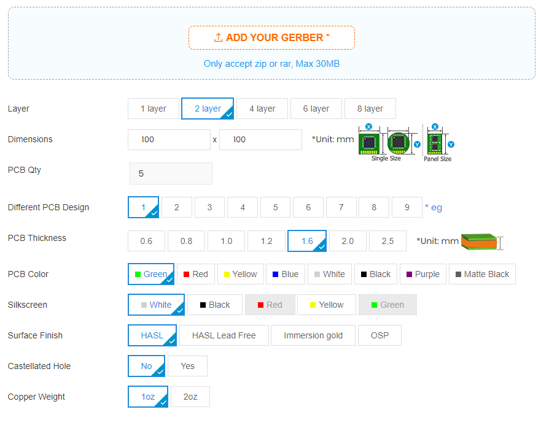Click the square single-size PCB illustration
This screenshot has height=423, width=541.
click(x=369, y=143)
